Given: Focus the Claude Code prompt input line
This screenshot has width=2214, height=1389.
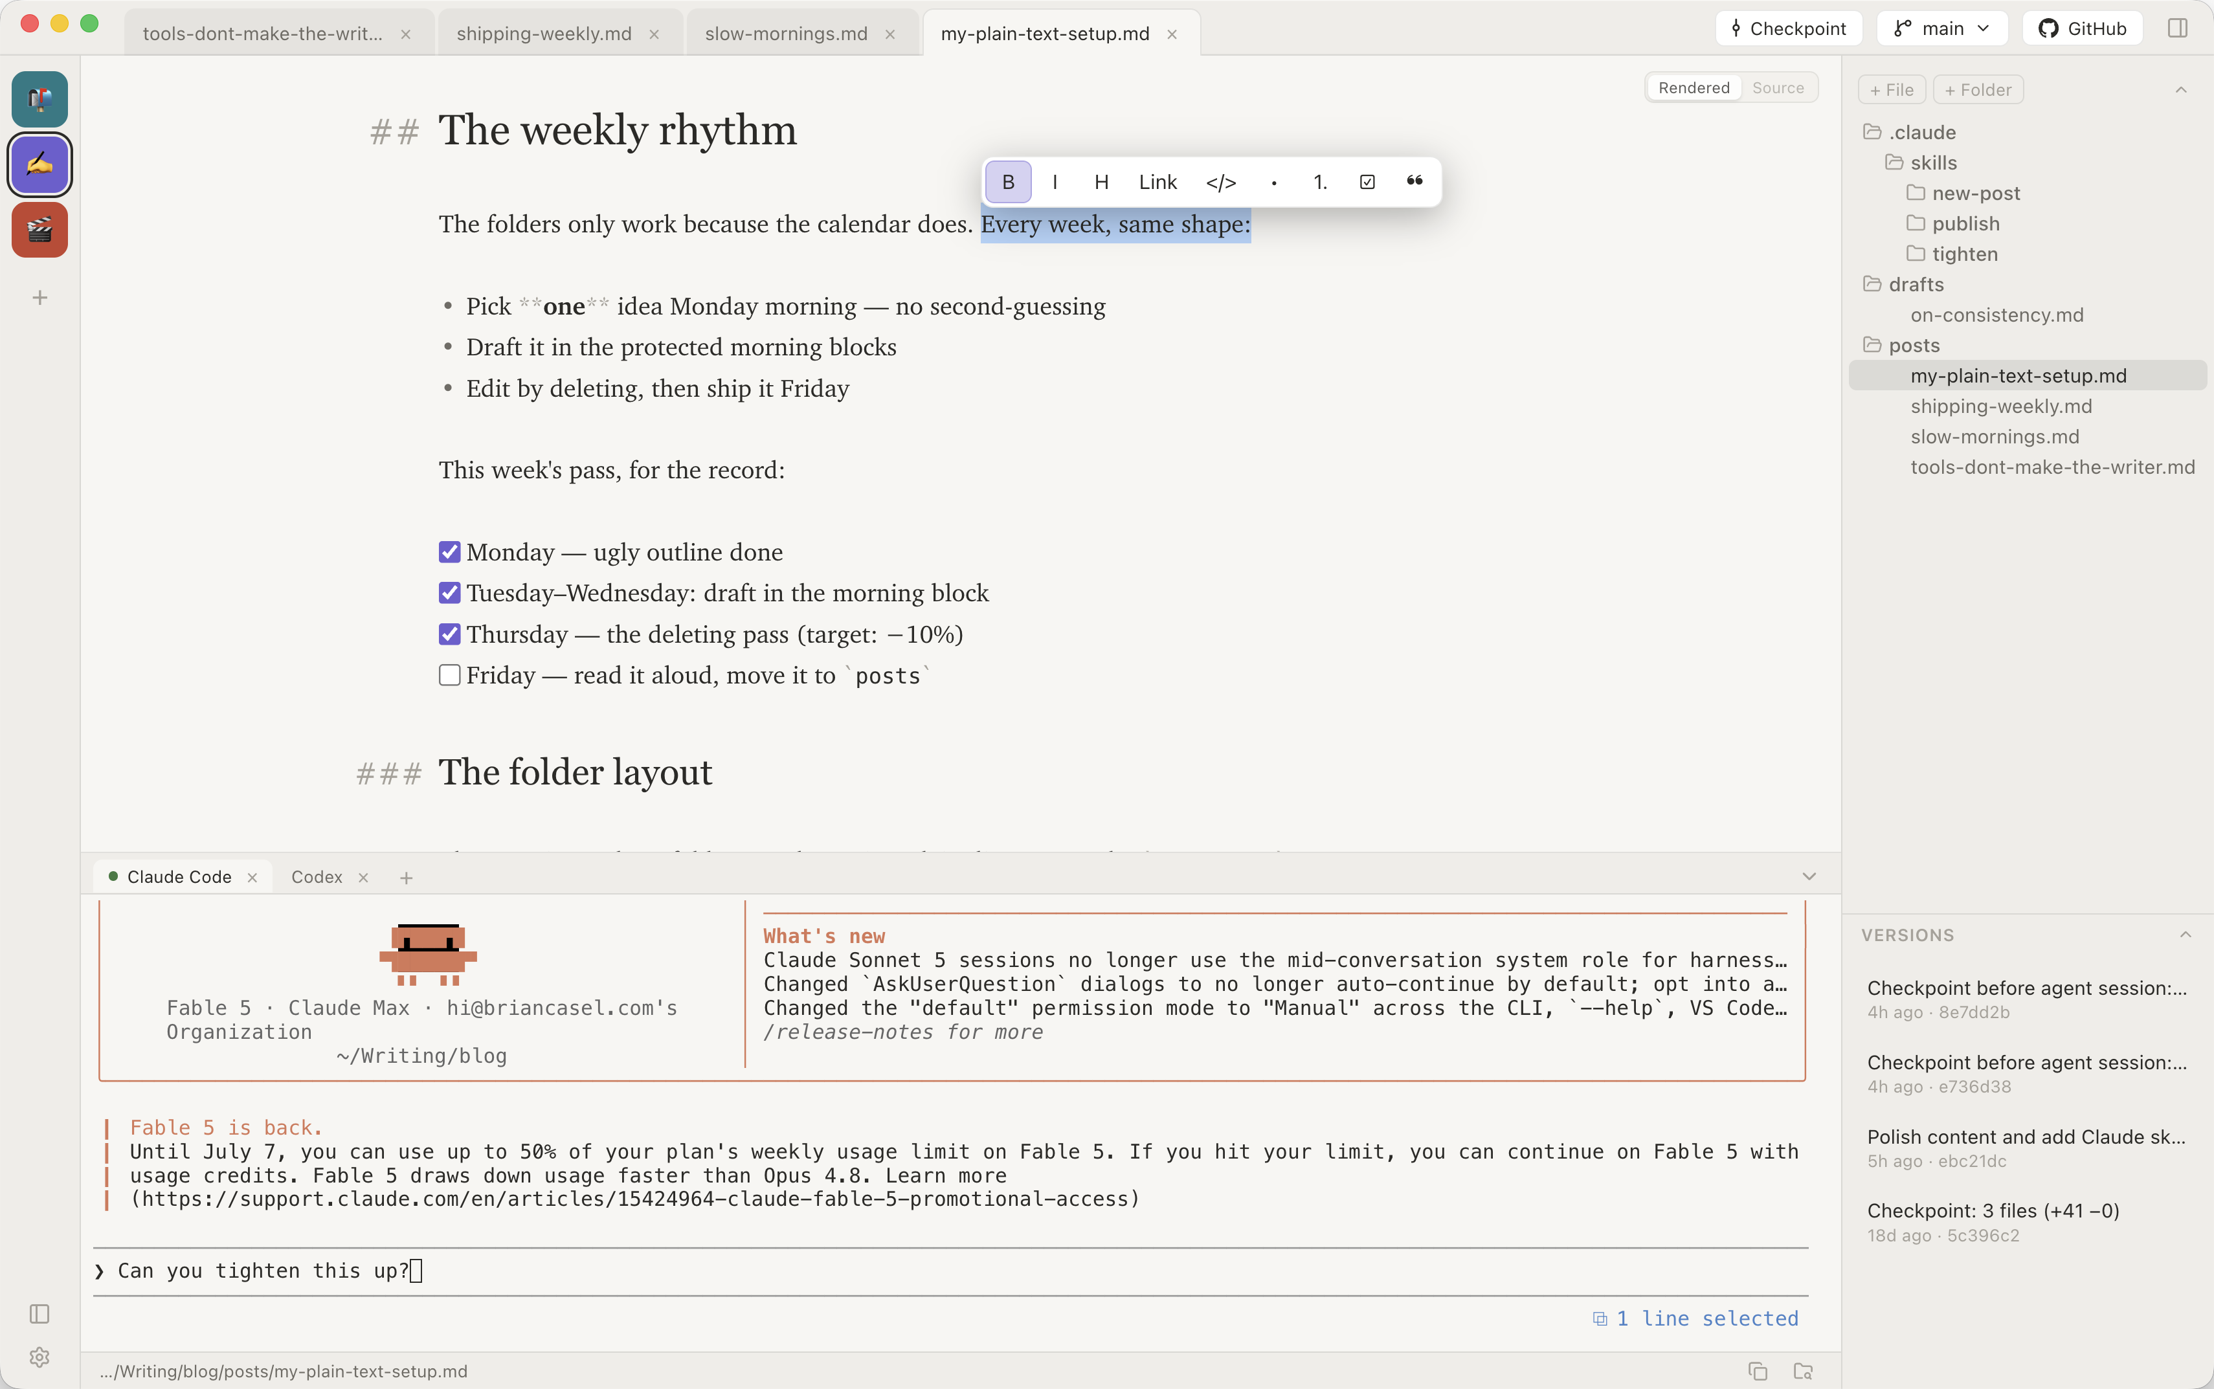Looking at the screenshot, I should [x=951, y=1271].
